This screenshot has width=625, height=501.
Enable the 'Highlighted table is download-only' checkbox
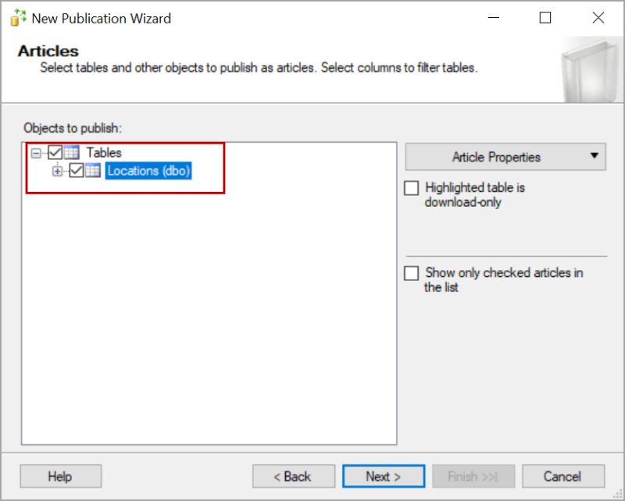coord(412,187)
